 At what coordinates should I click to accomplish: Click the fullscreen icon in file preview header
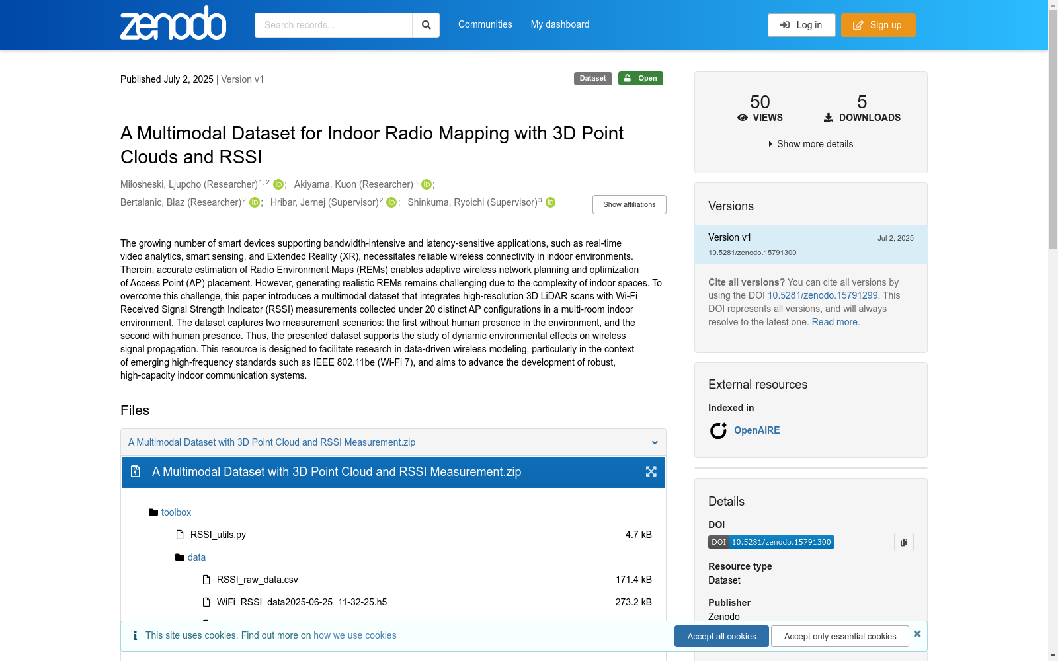[x=651, y=471]
